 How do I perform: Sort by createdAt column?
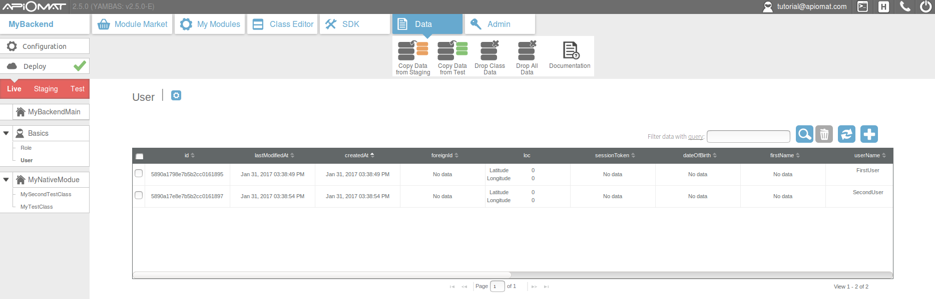(359, 155)
